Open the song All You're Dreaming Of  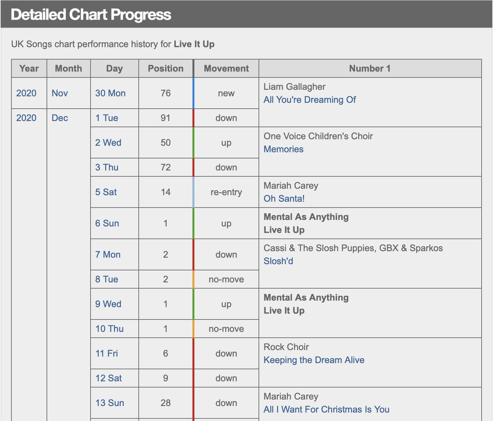310,100
